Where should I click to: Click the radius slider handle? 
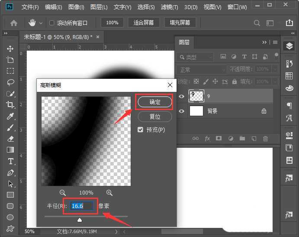point(80,220)
